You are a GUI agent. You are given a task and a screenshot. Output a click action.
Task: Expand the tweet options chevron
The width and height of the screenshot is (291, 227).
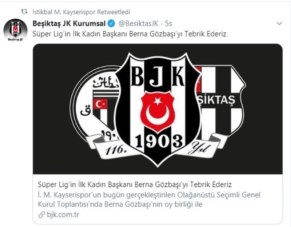pyautogui.click(x=279, y=24)
